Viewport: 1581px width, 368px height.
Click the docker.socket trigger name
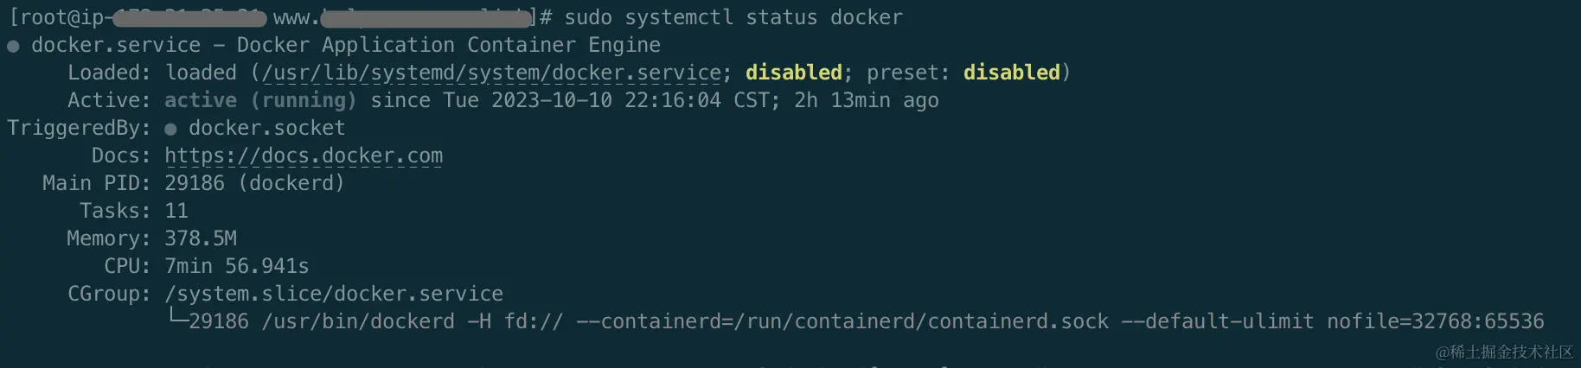pos(266,128)
